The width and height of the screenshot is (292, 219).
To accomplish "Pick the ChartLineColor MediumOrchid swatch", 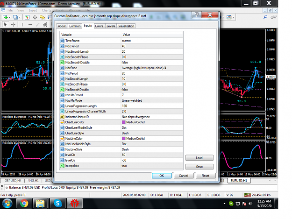I will 124,122.
